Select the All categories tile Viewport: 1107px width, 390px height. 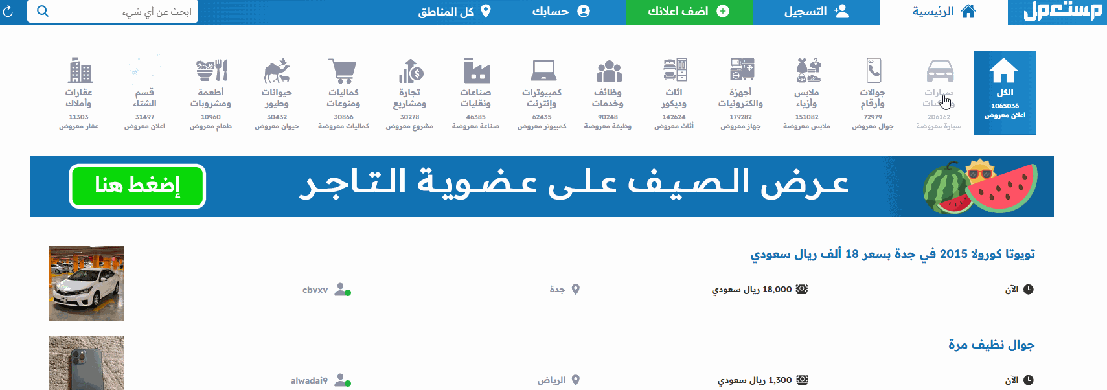[x=1005, y=93]
